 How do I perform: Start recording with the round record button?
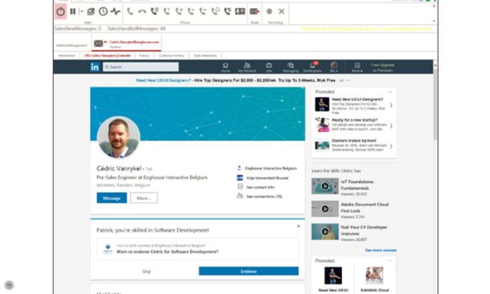point(269,11)
